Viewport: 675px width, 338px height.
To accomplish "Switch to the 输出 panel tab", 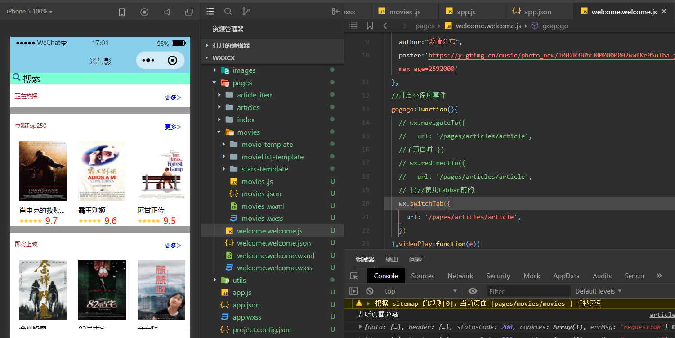I will [x=392, y=259].
